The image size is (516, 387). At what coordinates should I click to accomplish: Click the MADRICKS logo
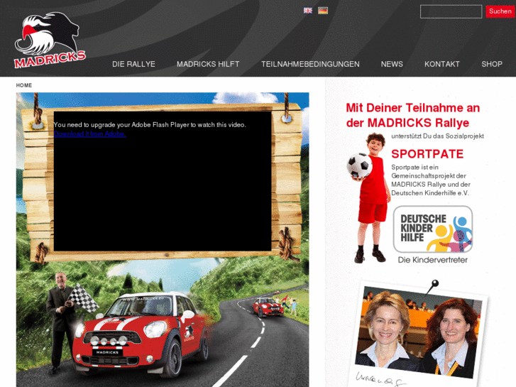pyautogui.click(x=50, y=40)
